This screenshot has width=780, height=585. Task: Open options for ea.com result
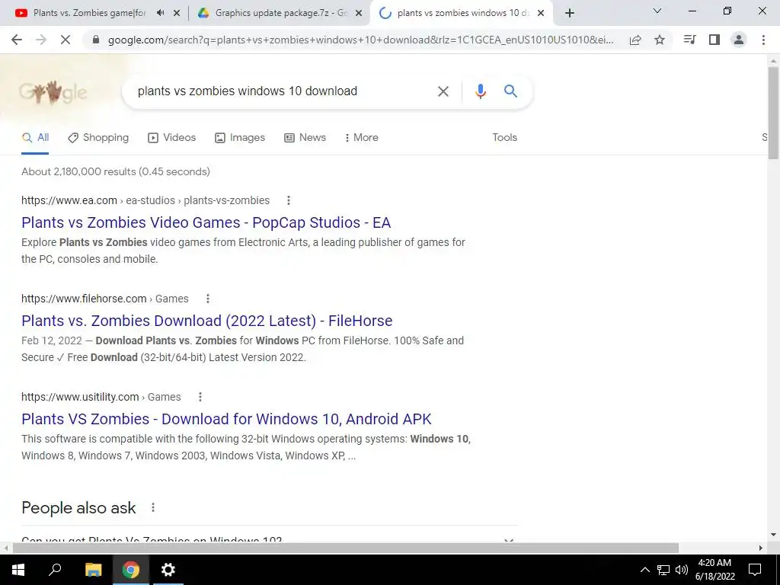289,200
